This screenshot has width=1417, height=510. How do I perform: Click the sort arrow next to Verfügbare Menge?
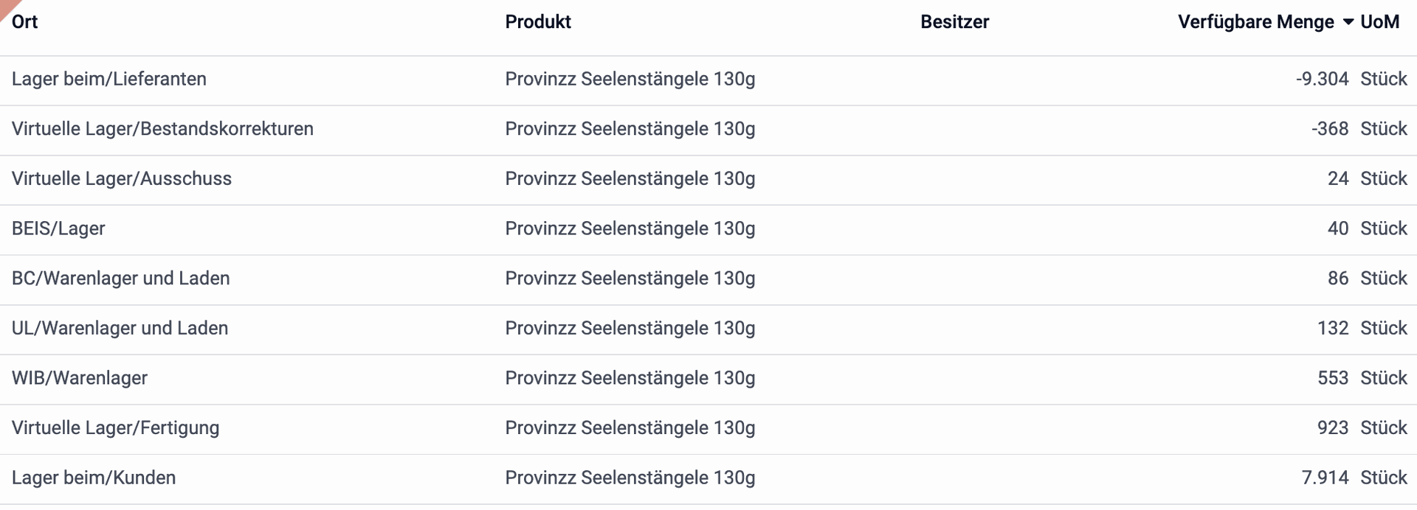(1348, 22)
